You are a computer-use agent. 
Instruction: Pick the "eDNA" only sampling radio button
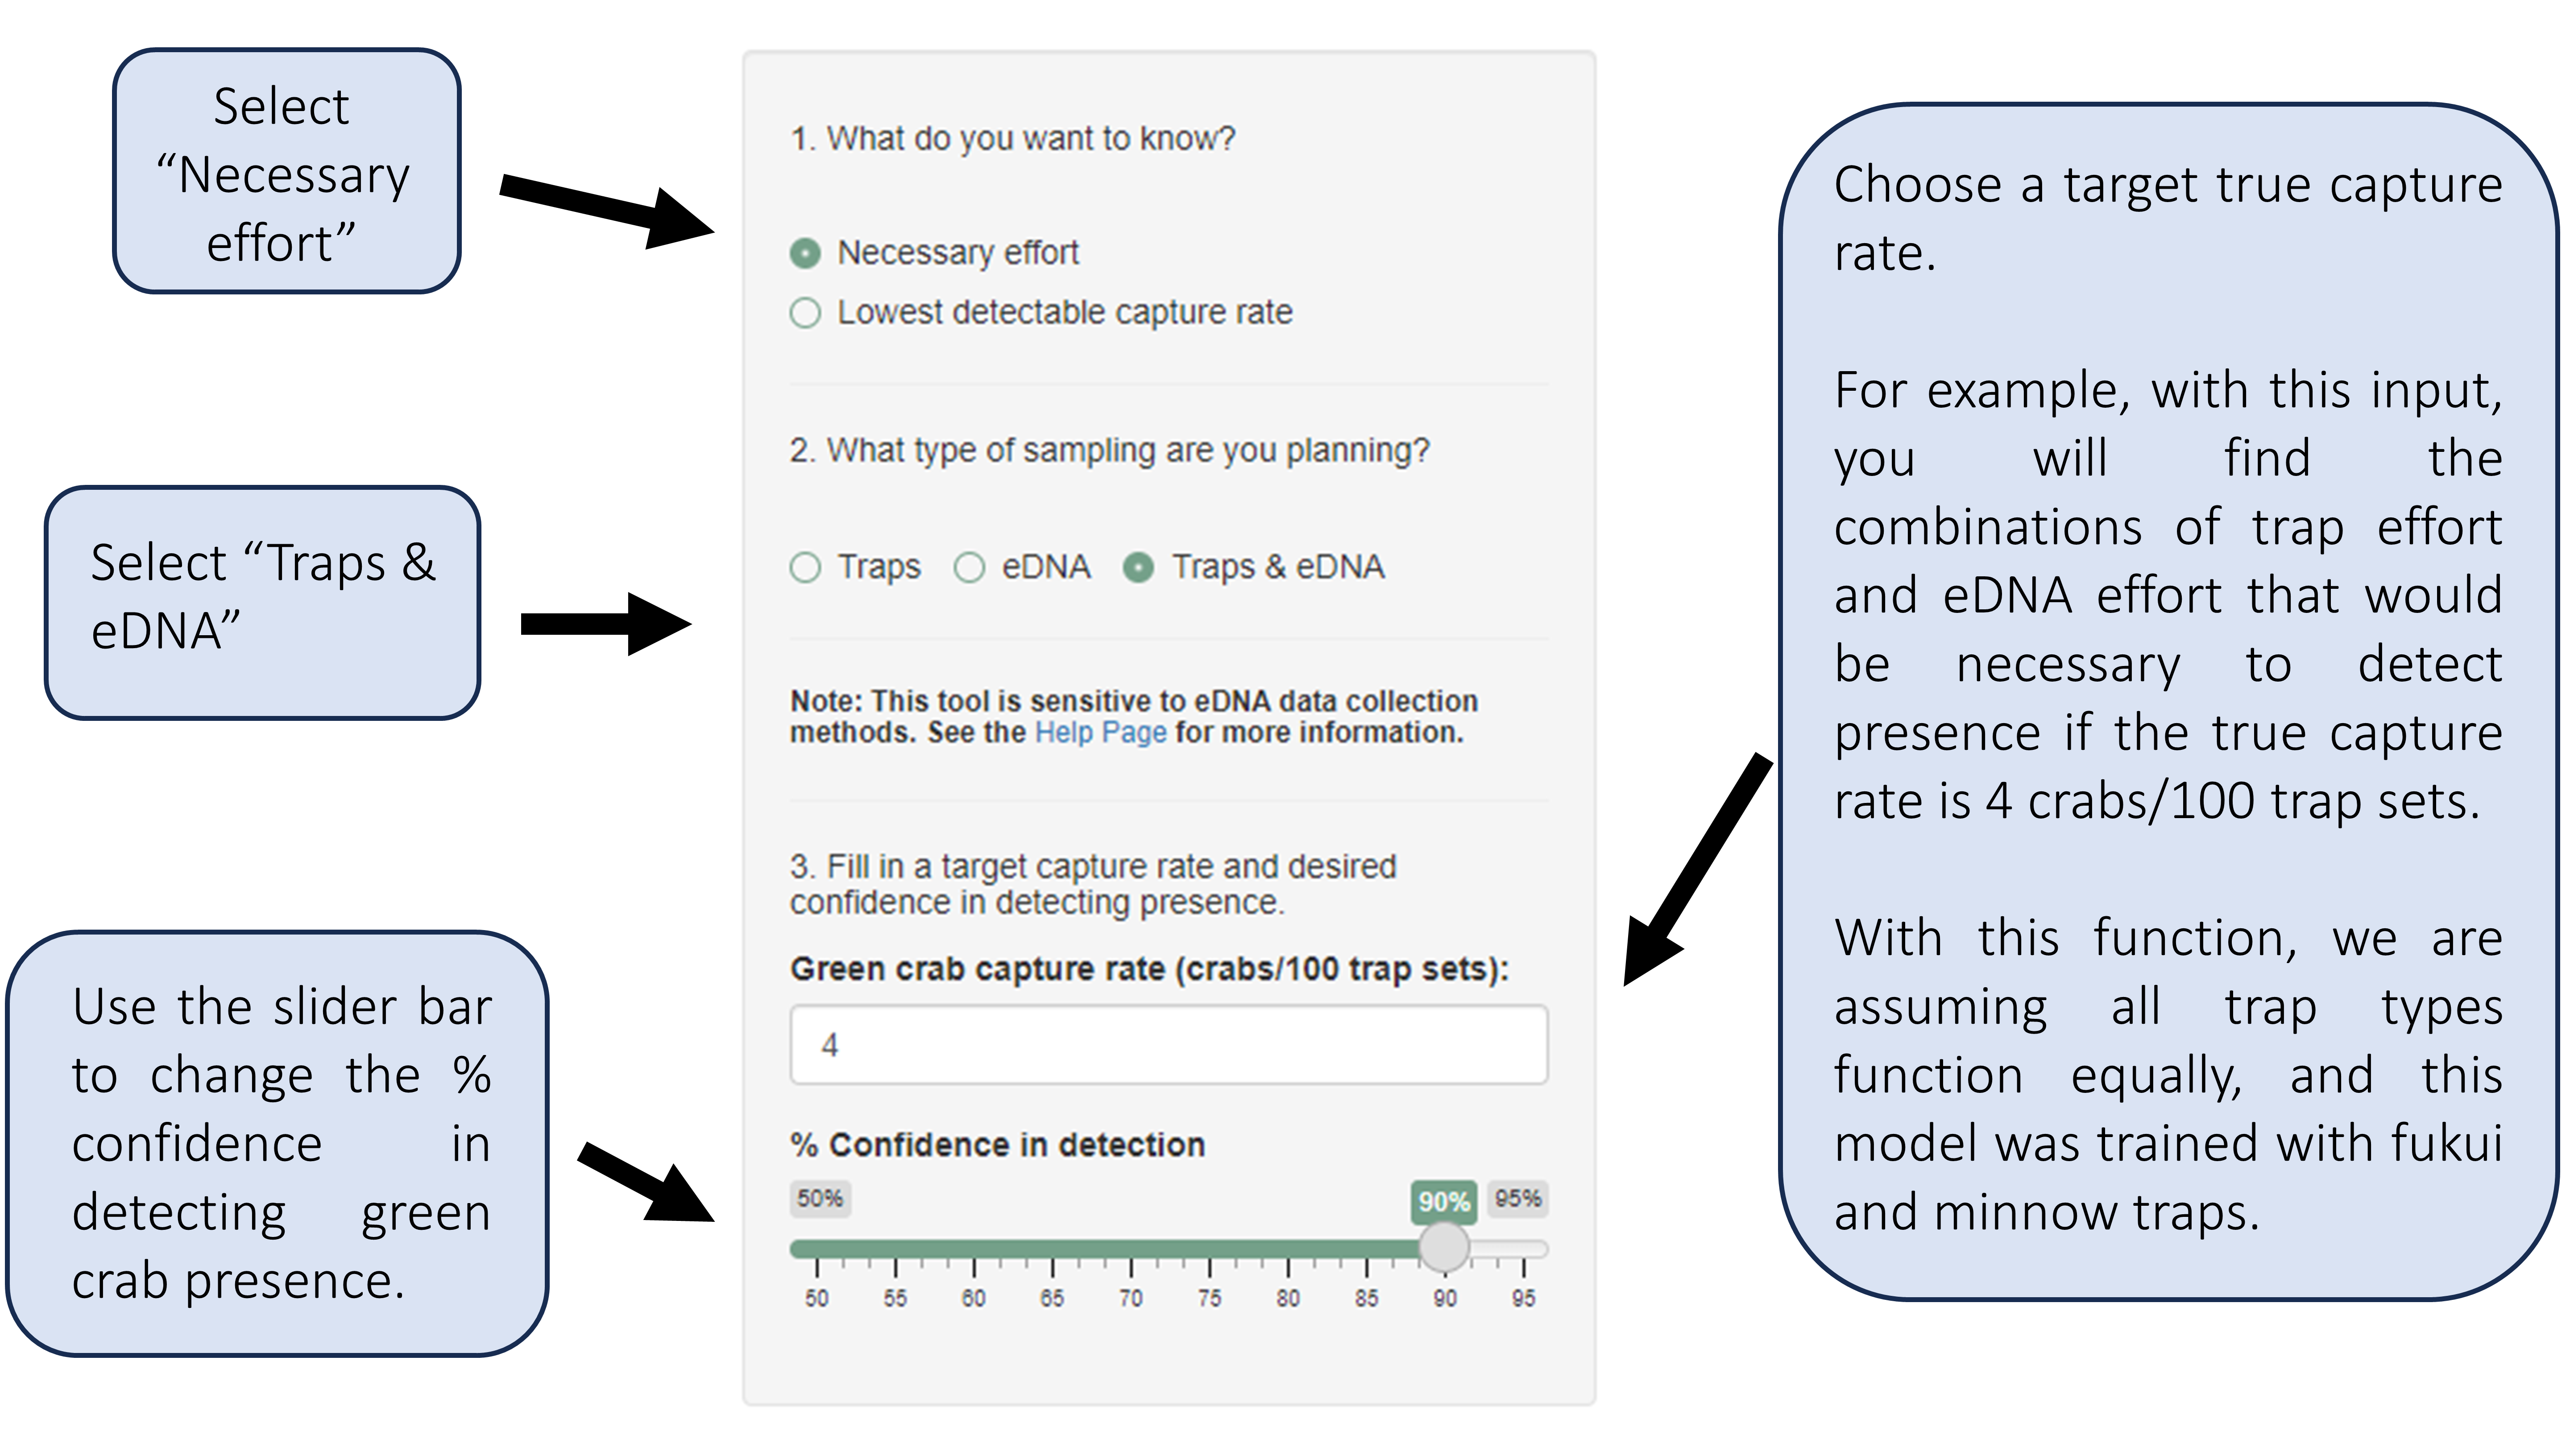pos(969,567)
